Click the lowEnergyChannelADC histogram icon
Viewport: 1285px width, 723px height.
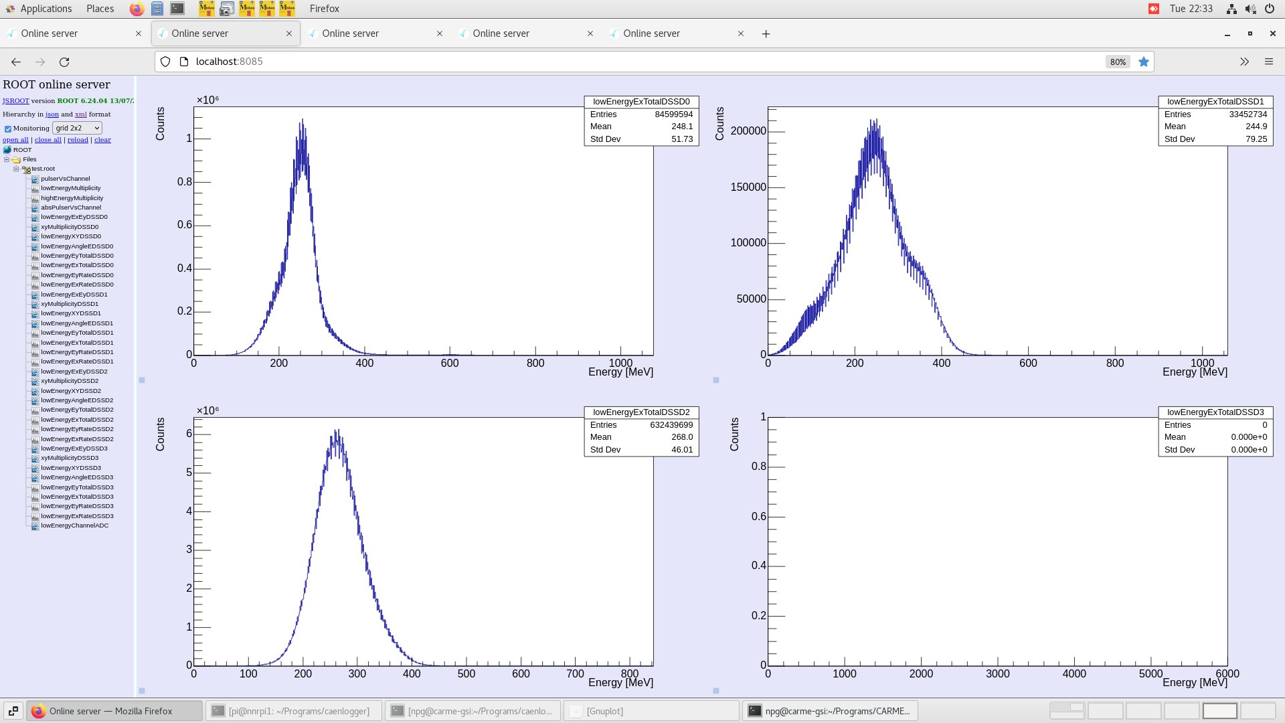click(x=35, y=526)
